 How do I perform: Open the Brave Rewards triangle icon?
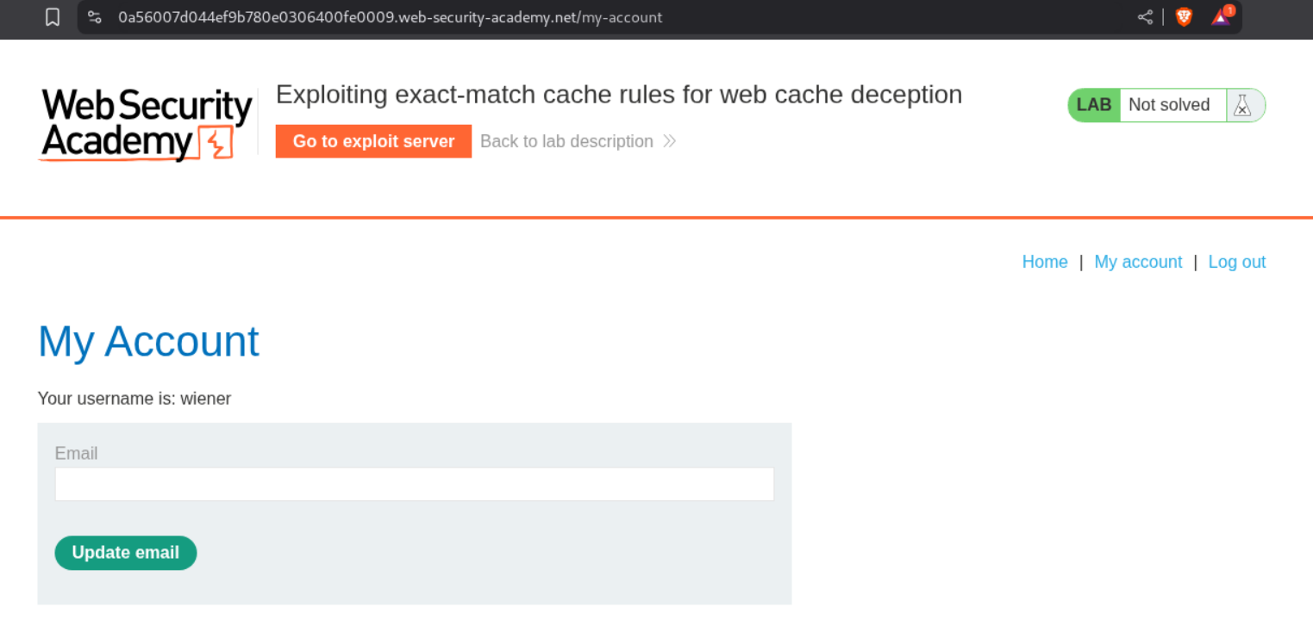pos(1222,17)
